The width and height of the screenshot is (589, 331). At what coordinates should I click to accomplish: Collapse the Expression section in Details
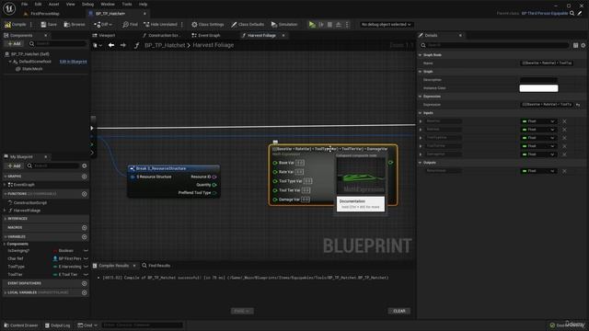420,97
